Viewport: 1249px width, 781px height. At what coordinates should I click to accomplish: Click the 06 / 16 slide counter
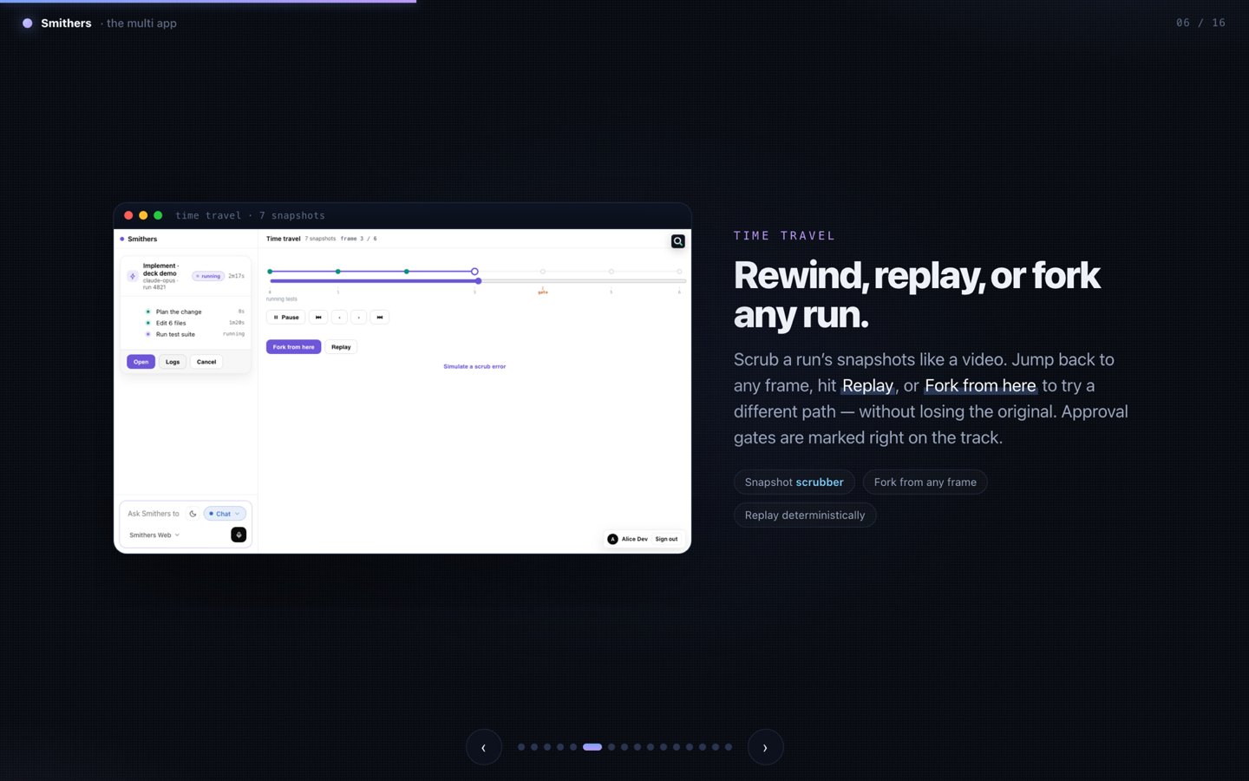1200,23
